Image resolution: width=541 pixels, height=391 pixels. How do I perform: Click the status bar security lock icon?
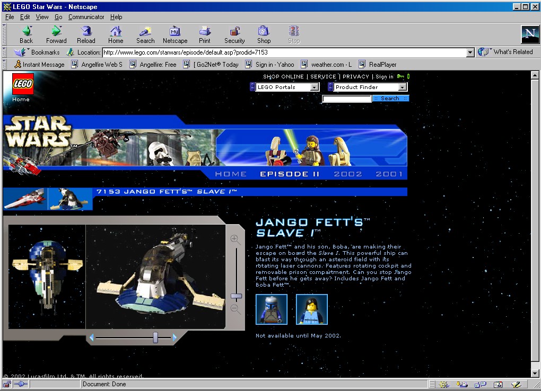click(7, 384)
